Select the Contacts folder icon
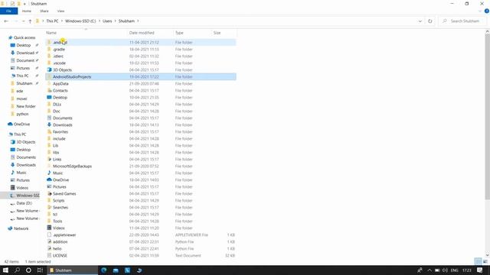Viewport: 490px width, 275px height. [x=49, y=90]
